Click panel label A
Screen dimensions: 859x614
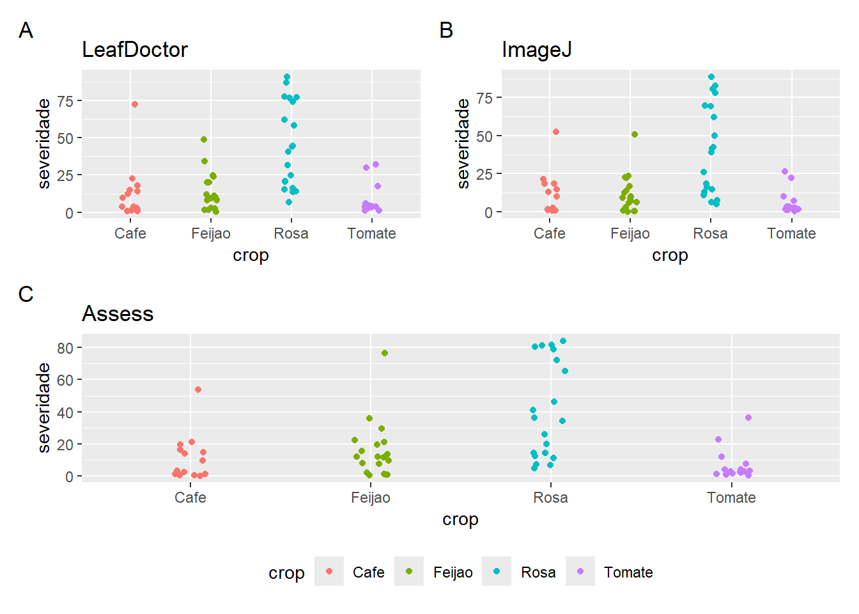coord(26,30)
